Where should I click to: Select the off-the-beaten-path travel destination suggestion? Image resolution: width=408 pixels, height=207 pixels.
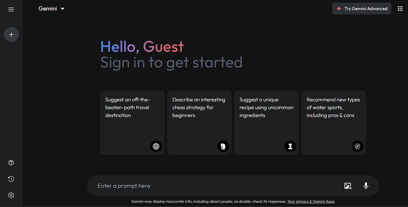coord(132,117)
